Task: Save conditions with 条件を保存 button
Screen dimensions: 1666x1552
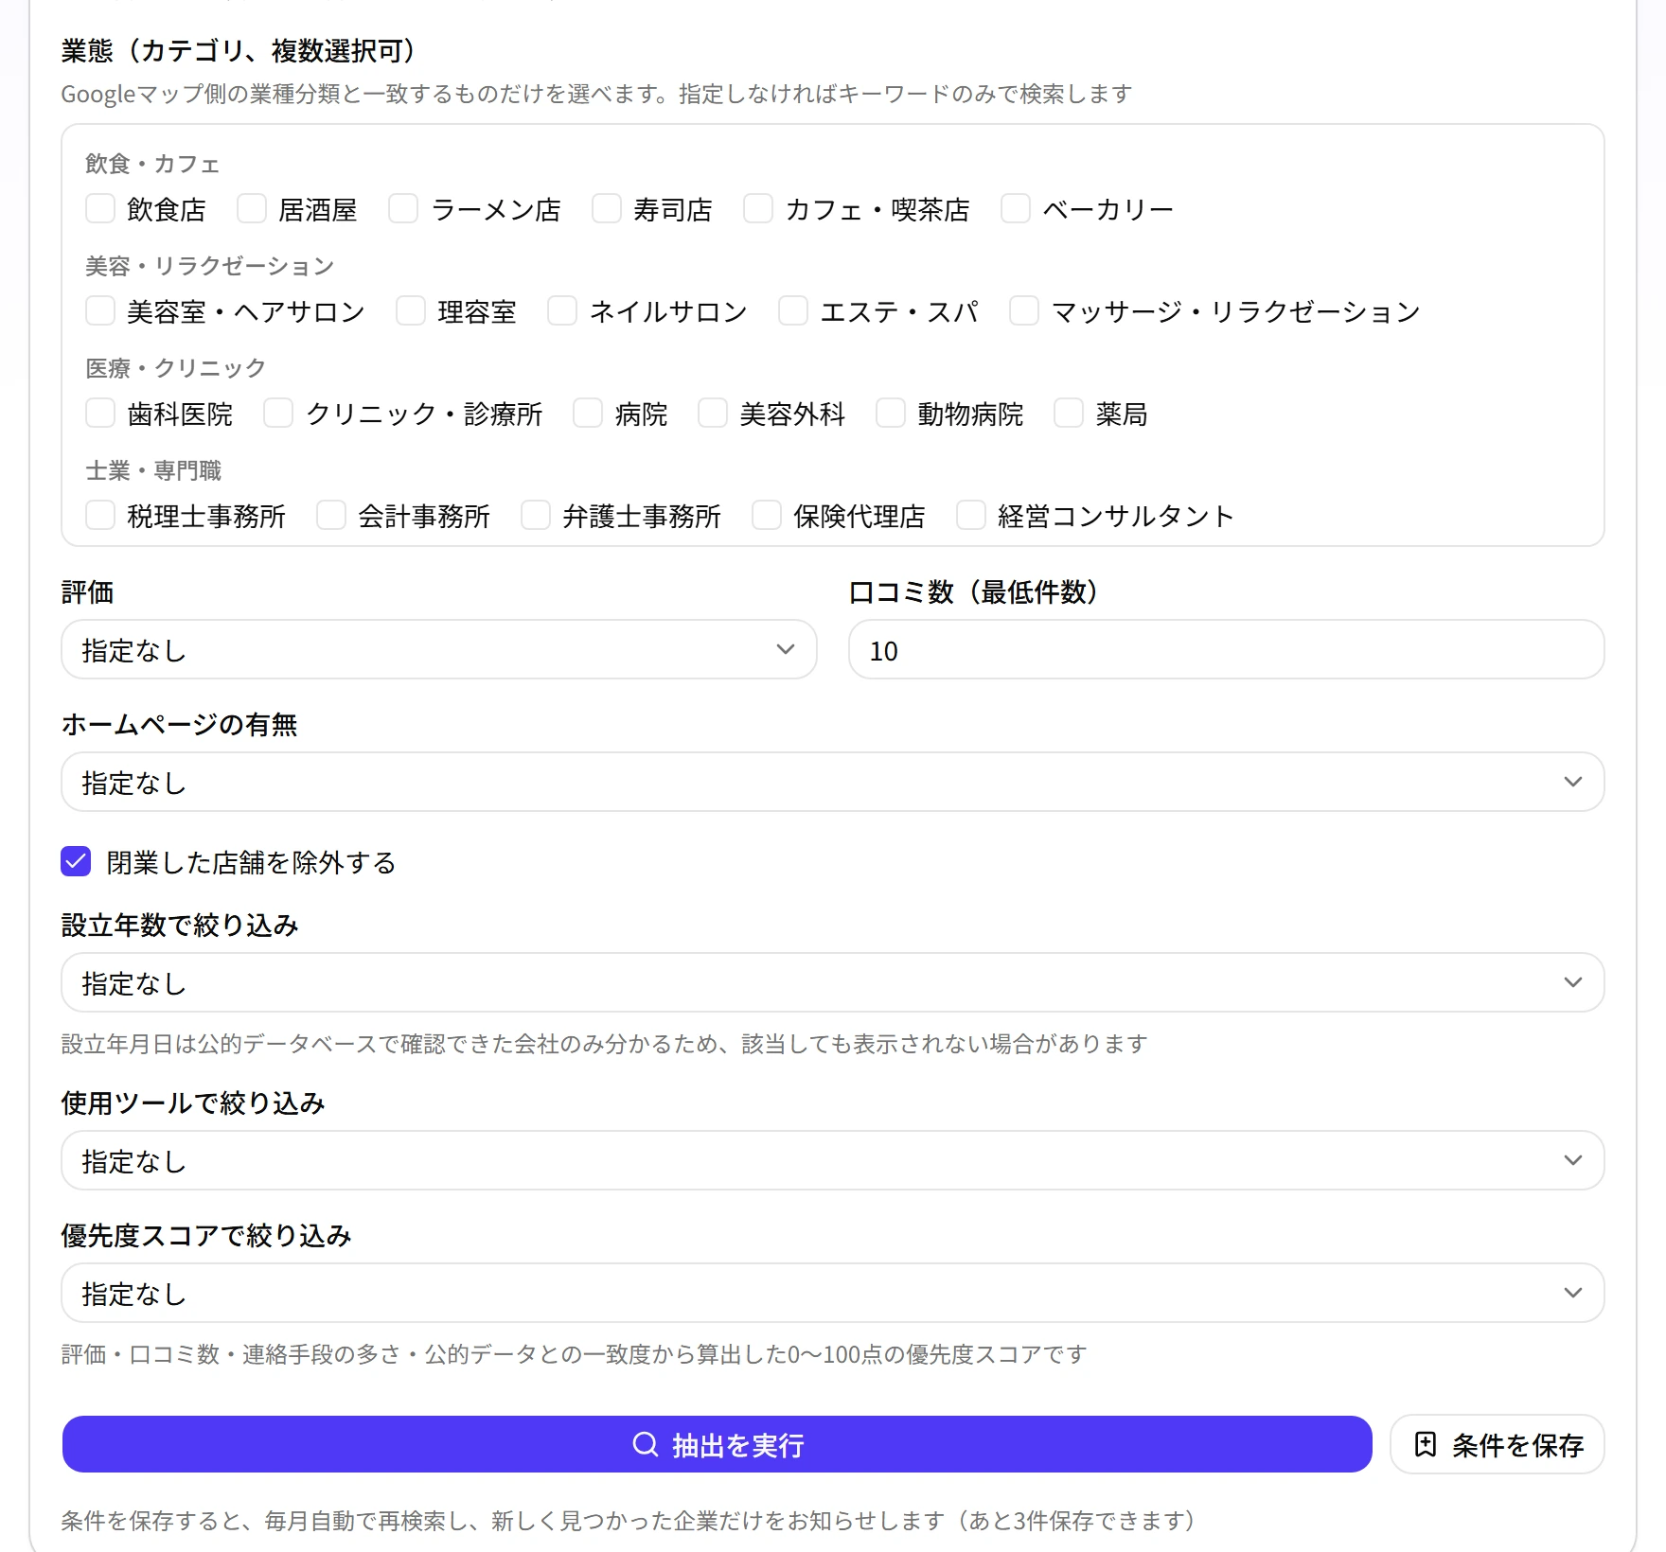Action: tap(1498, 1444)
